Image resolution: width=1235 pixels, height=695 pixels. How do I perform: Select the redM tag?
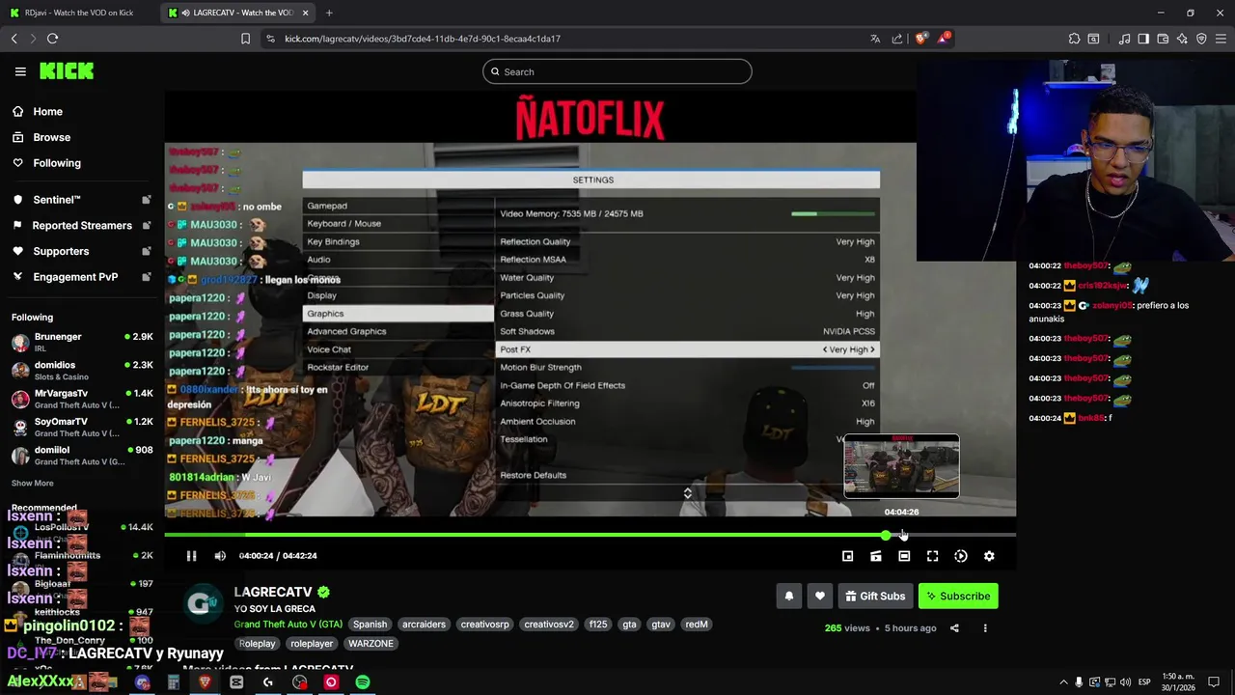click(697, 625)
